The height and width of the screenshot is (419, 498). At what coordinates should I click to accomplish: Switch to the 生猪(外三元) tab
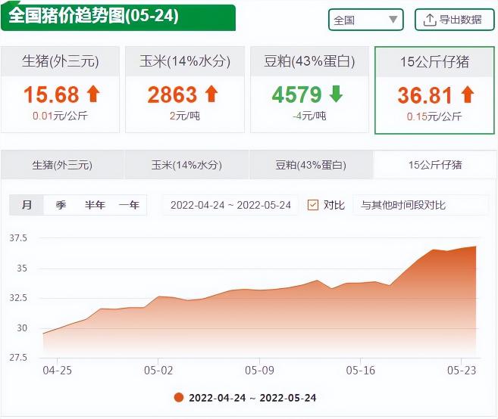(x=62, y=165)
